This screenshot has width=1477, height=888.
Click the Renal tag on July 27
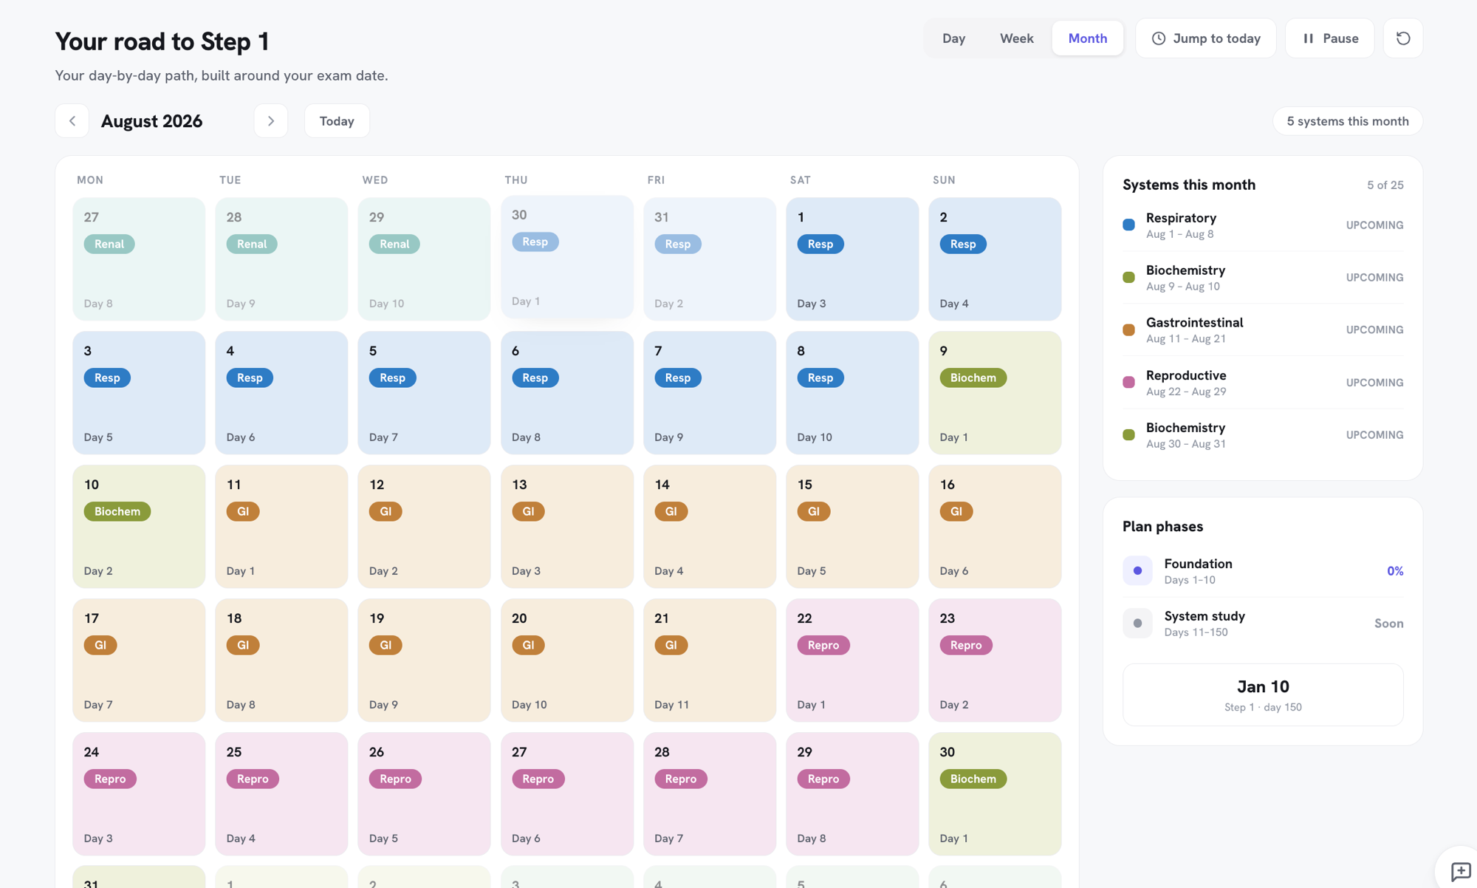[x=109, y=244]
